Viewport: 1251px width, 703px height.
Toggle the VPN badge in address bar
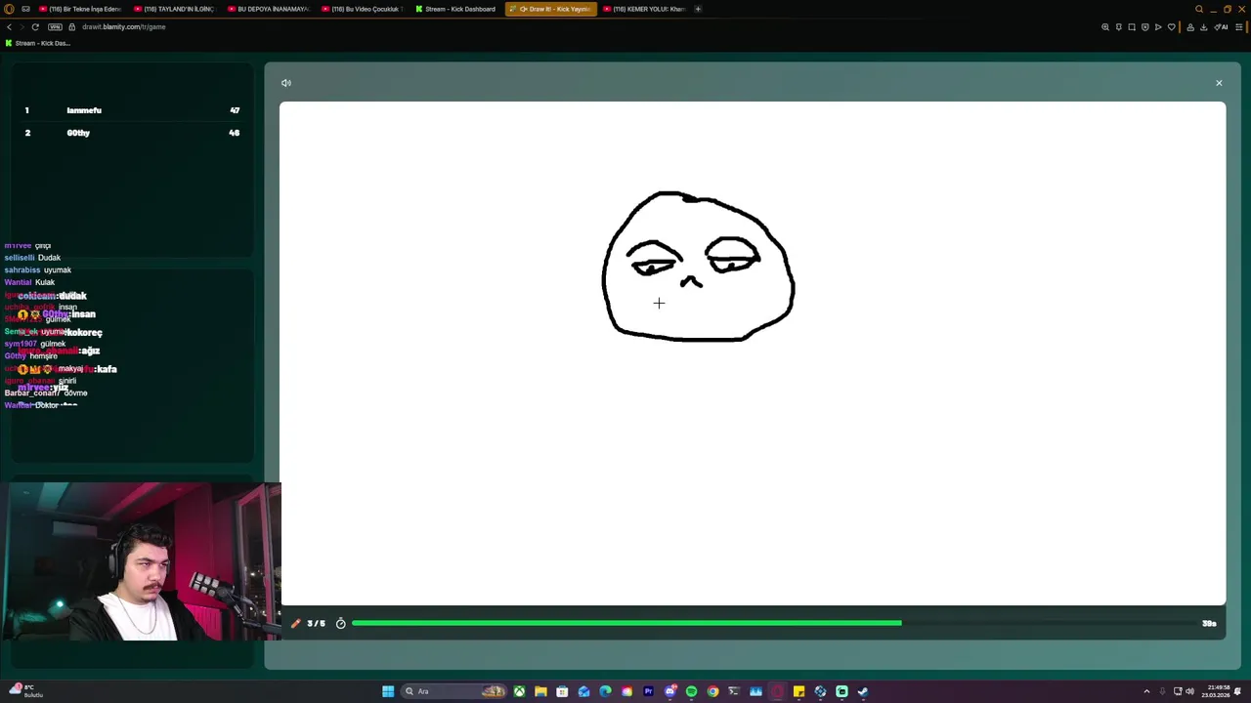(x=55, y=26)
